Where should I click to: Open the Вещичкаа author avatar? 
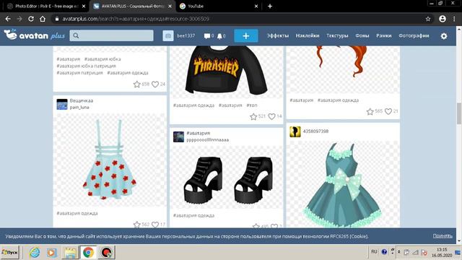click(62, 104)
